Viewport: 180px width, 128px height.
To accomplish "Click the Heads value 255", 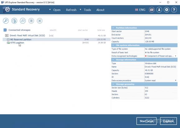I will pos(146,91).
